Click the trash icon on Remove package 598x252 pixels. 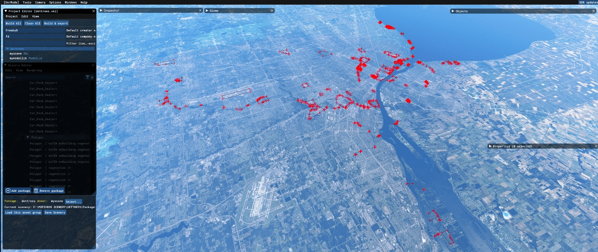pyautogui.click(x=36, y=190)
